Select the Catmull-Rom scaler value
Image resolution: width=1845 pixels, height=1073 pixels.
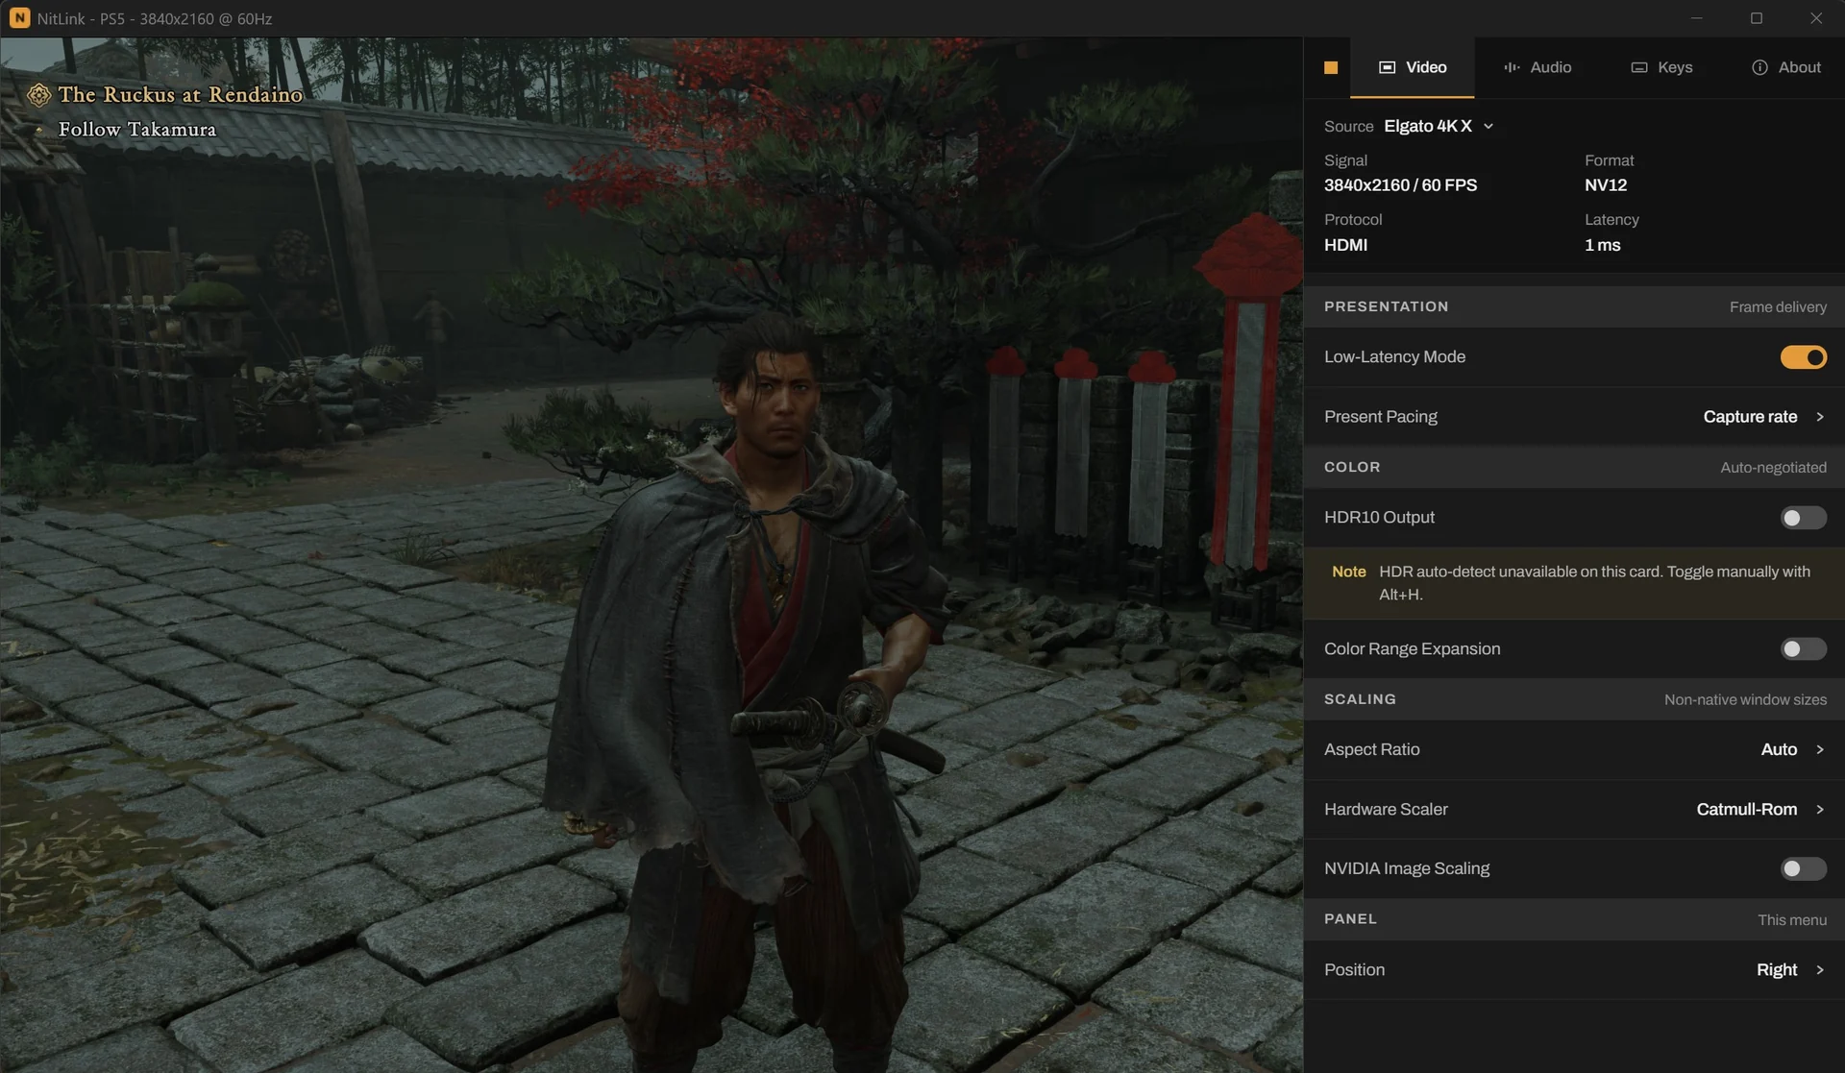coord(1746,810)
